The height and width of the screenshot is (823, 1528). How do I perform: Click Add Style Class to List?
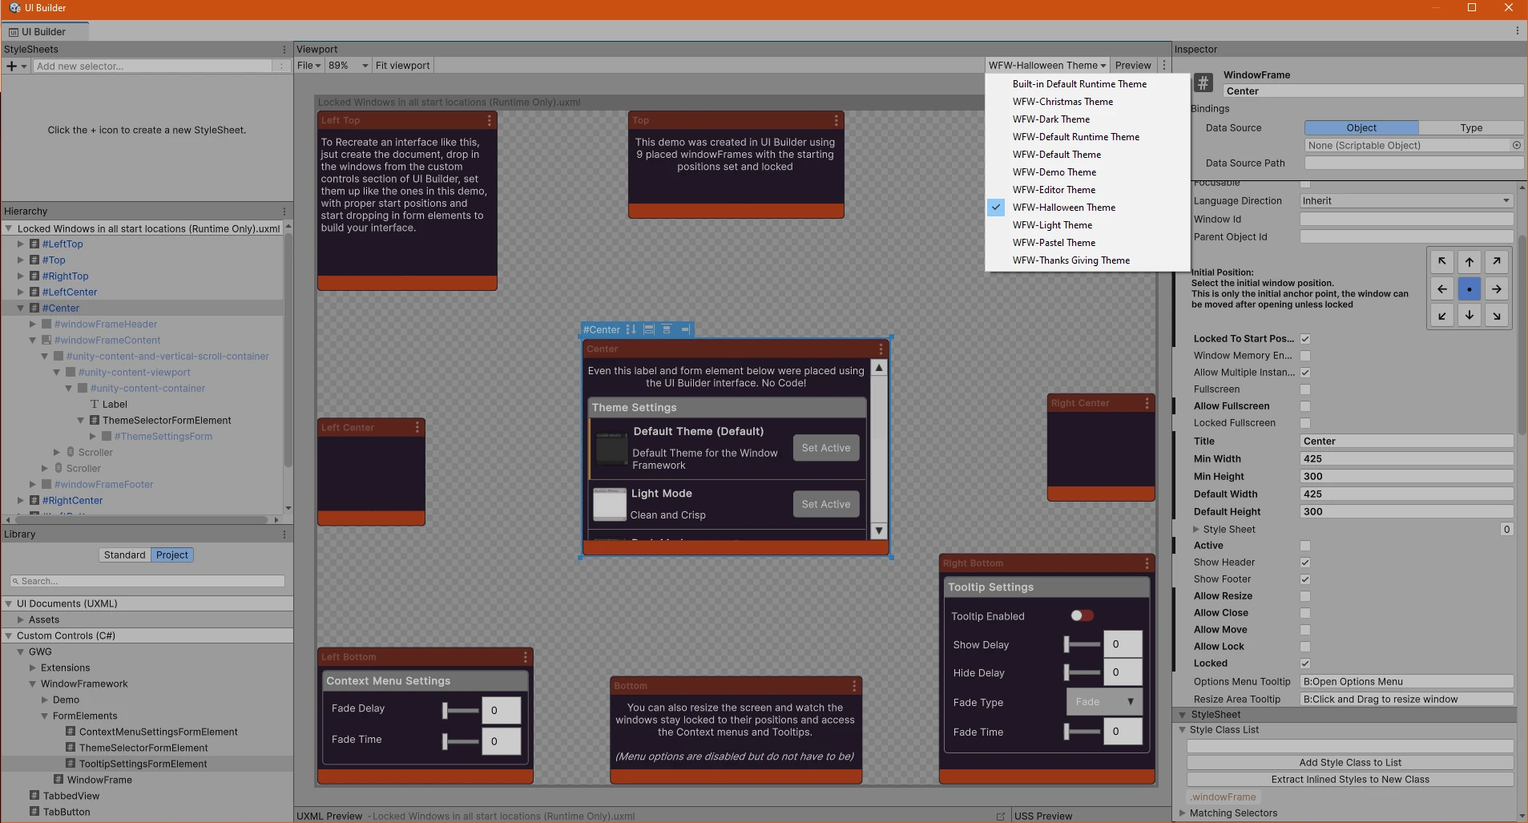point(1349,763)
